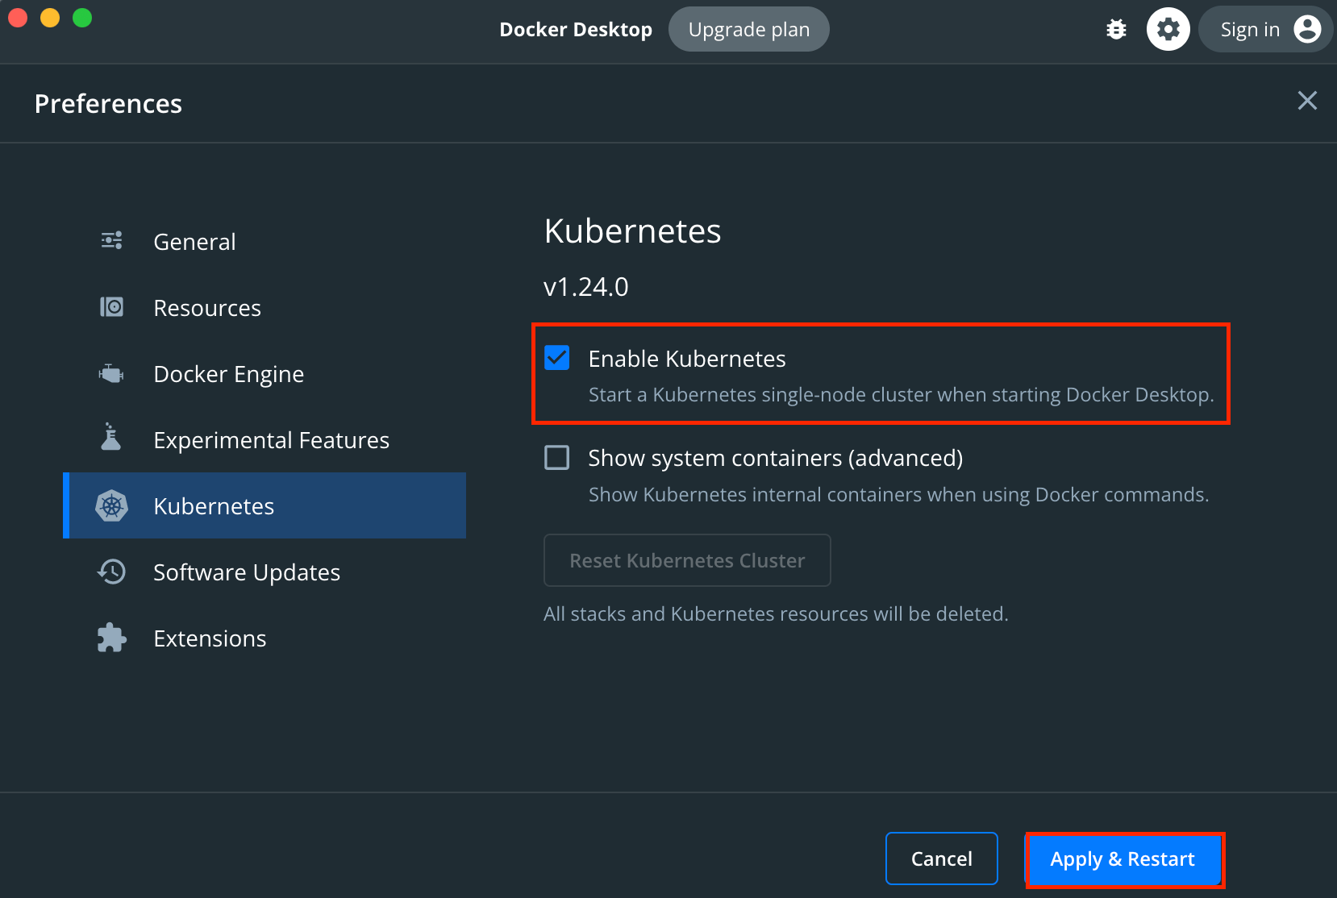Open the General preferences section
Viewport: 1337px width, 898px height.
[264, 241]
